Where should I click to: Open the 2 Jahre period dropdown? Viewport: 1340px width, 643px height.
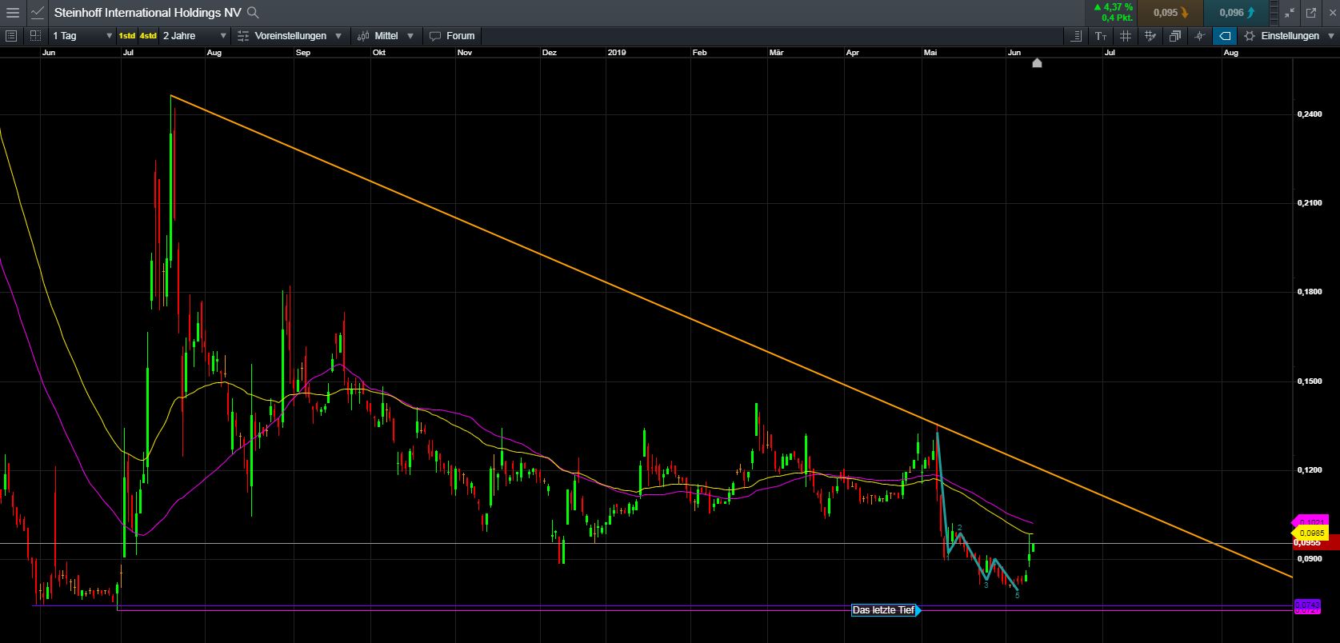pos(194,36)
